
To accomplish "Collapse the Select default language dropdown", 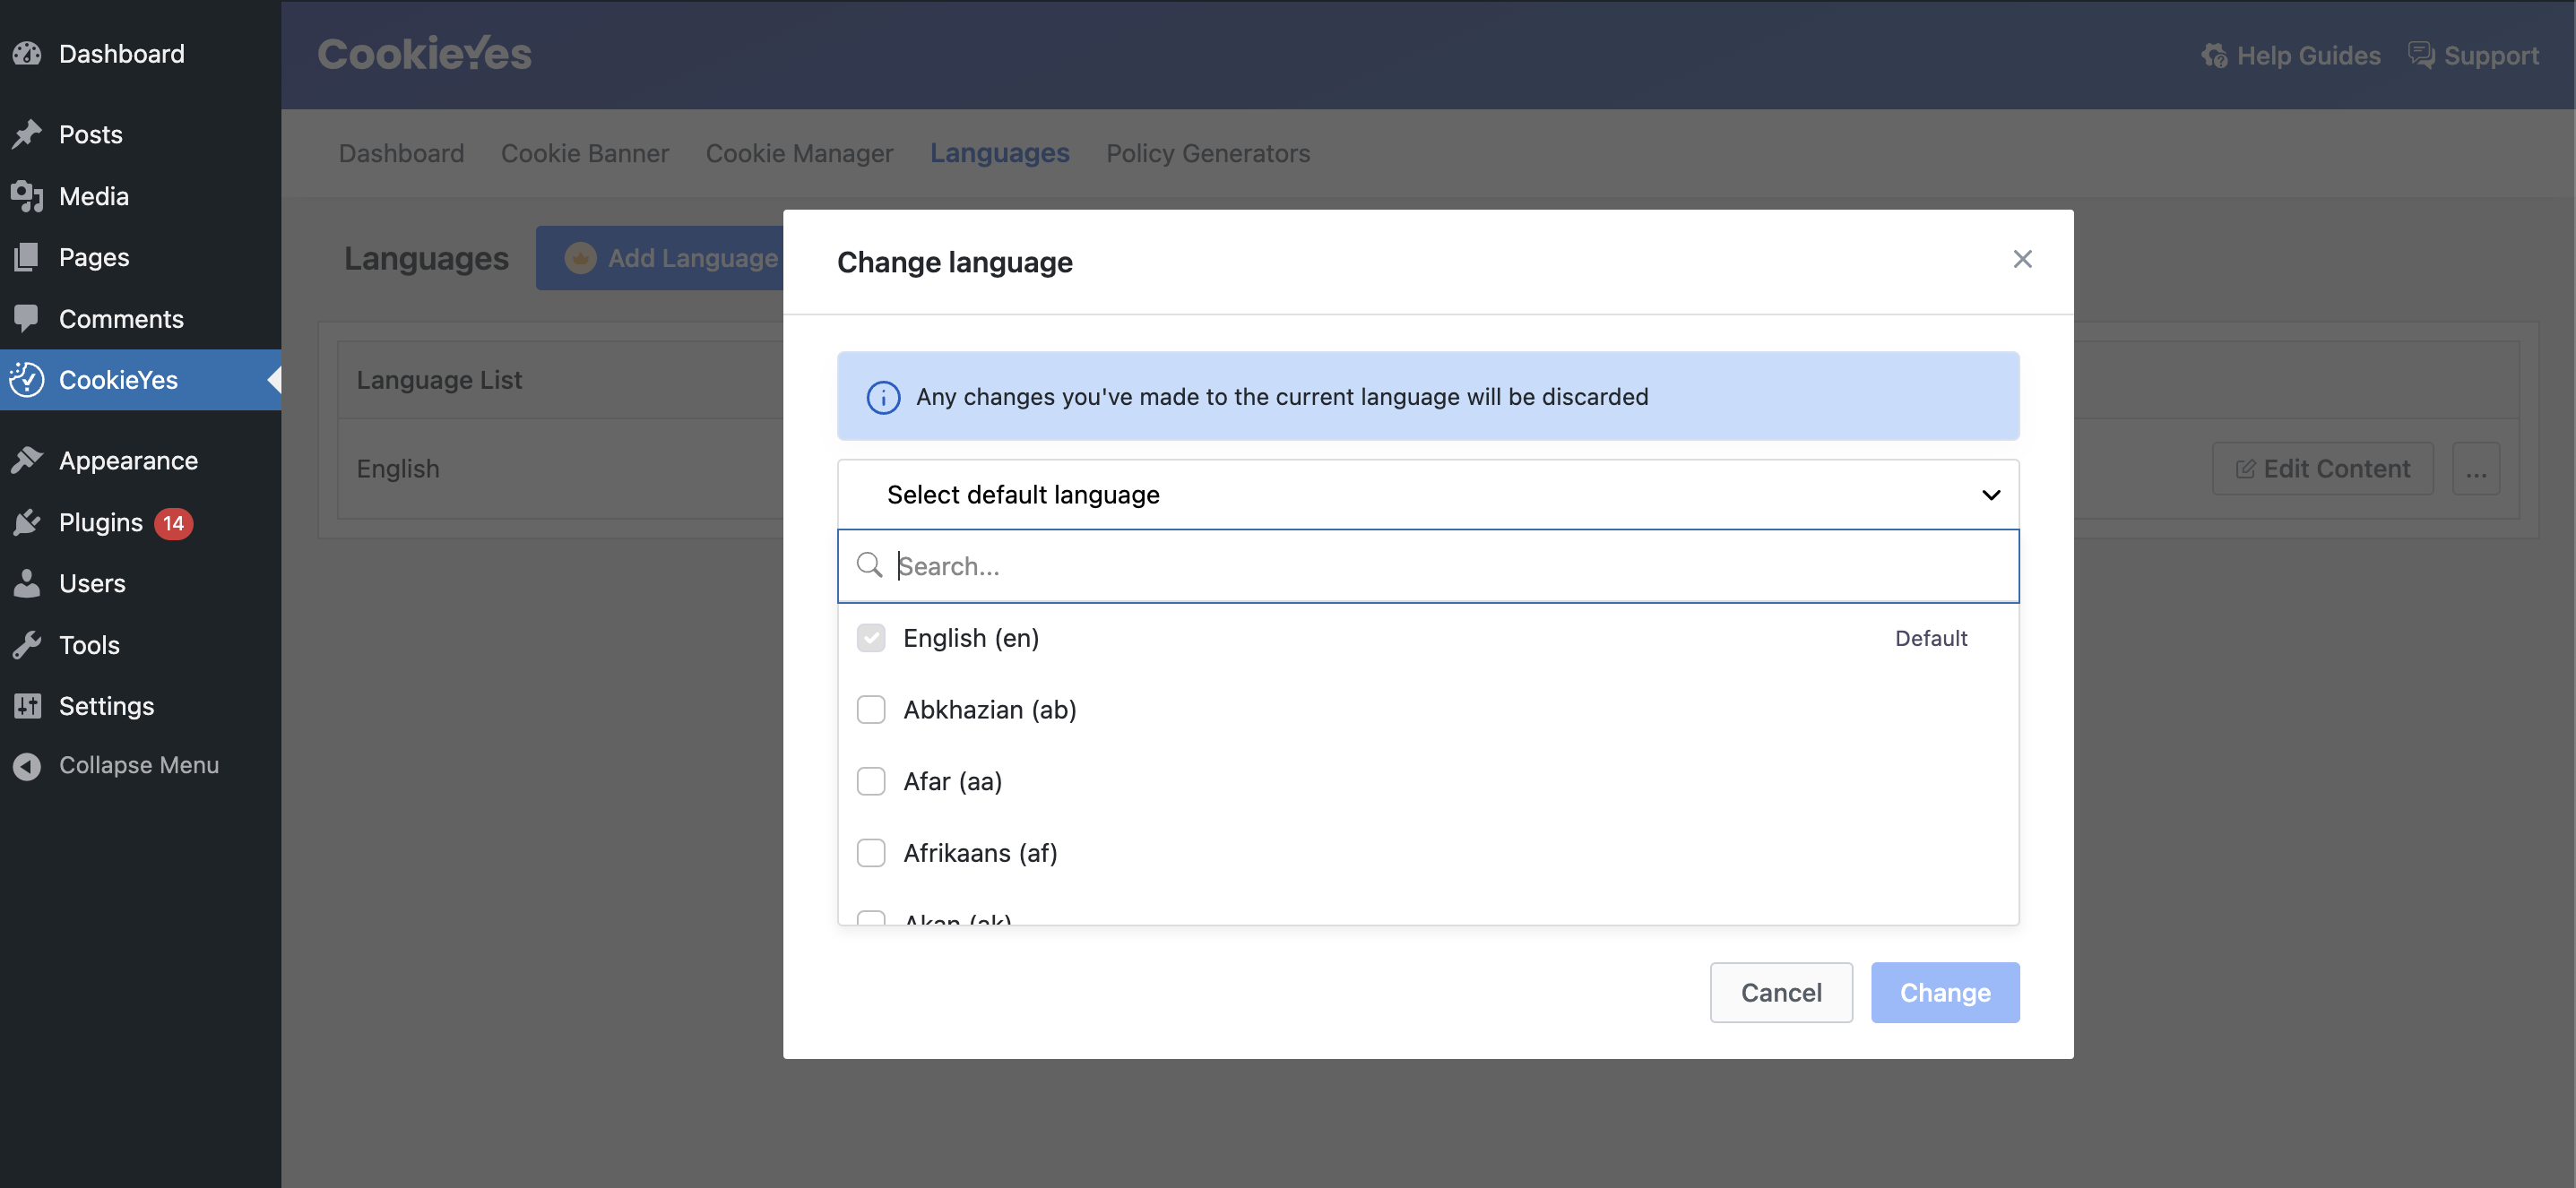I will tap(1990, 495).
